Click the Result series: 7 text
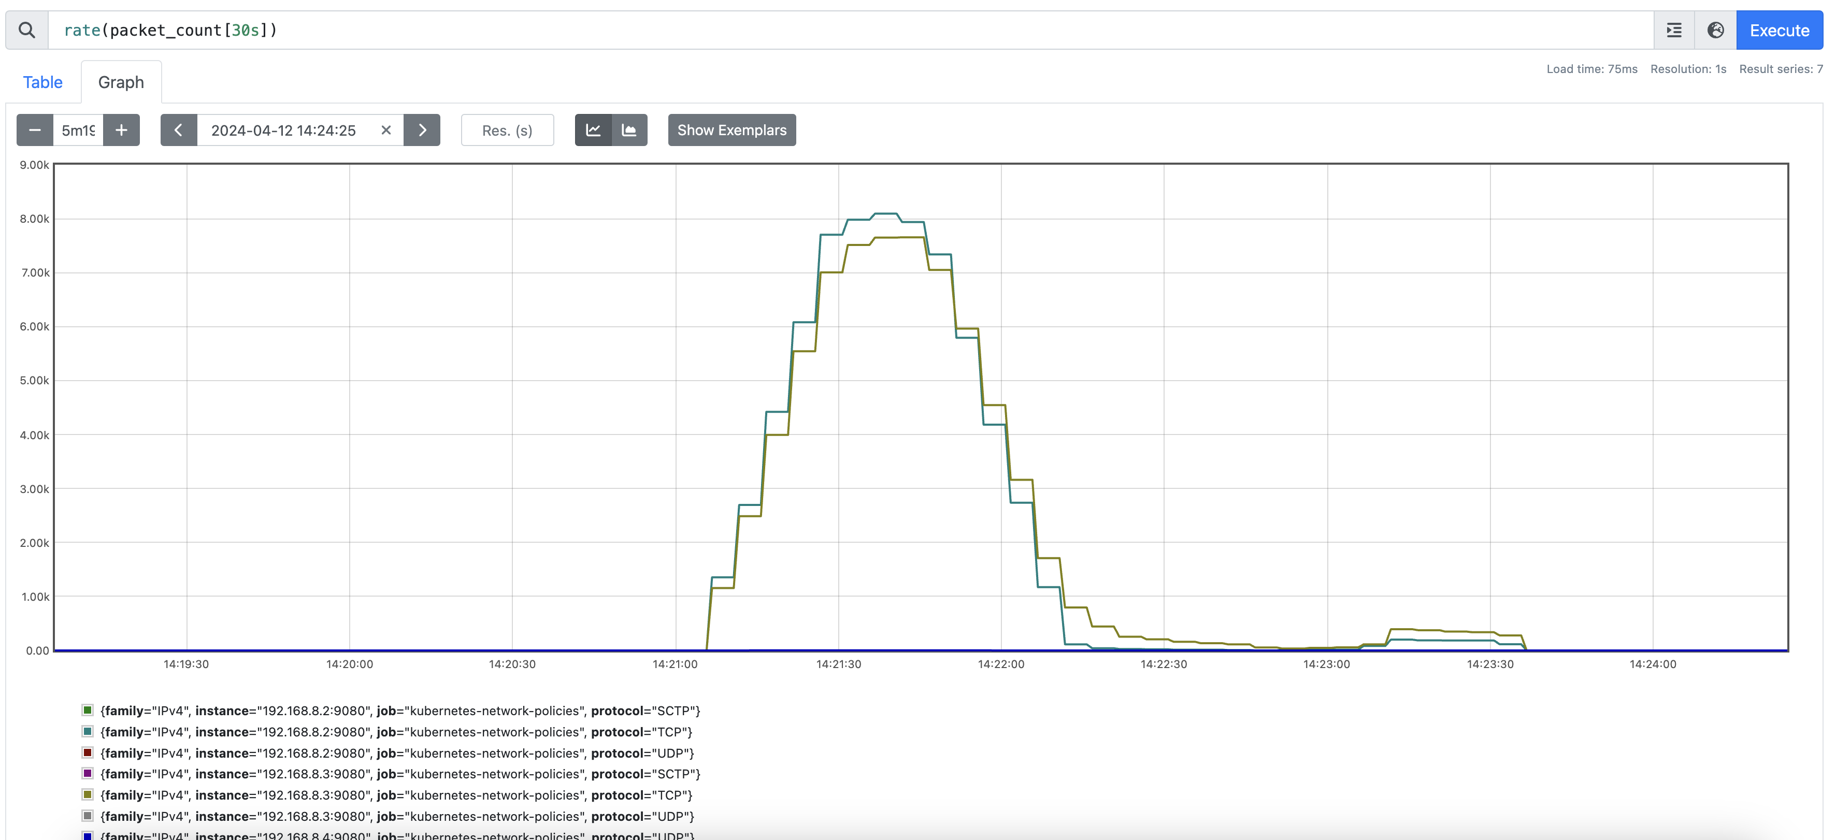Screen dimensions: 1836x840 [1781, 69]
